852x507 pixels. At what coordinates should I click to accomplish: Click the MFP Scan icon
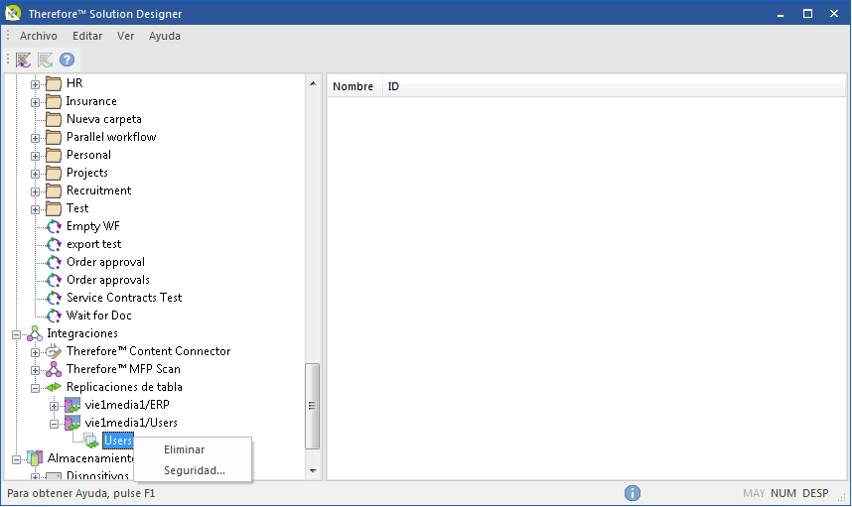[54, 369]
